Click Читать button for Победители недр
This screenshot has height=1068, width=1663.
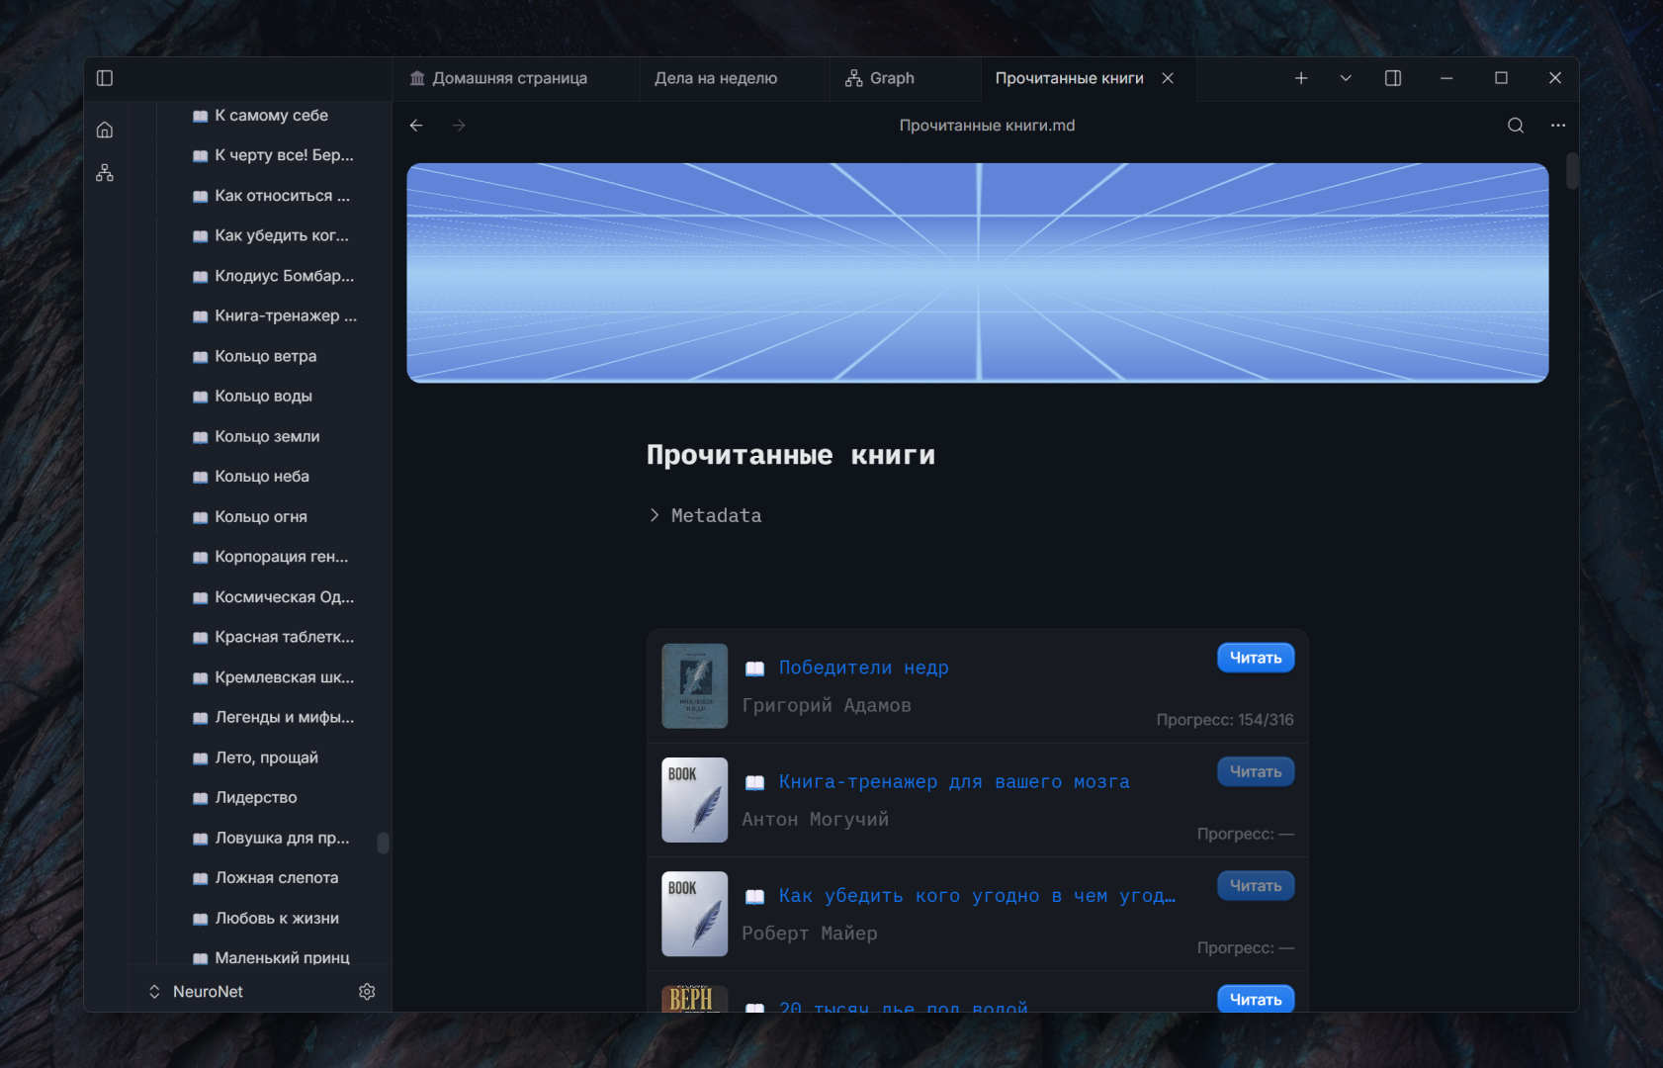click(x=1256, y=658)
